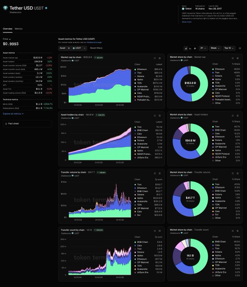247x287 pixels.
Task: Toggle Other in Transfer count share donut legend
Action: [x=226, y=276]
